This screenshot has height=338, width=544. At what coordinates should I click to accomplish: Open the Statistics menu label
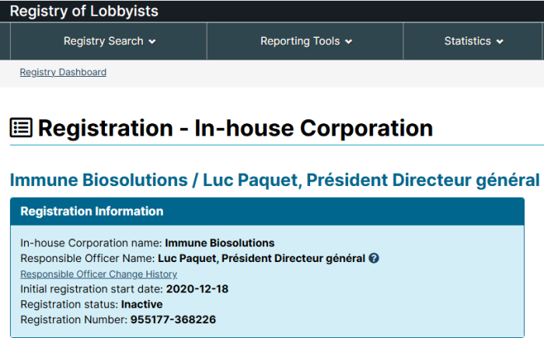coord(467,41)
